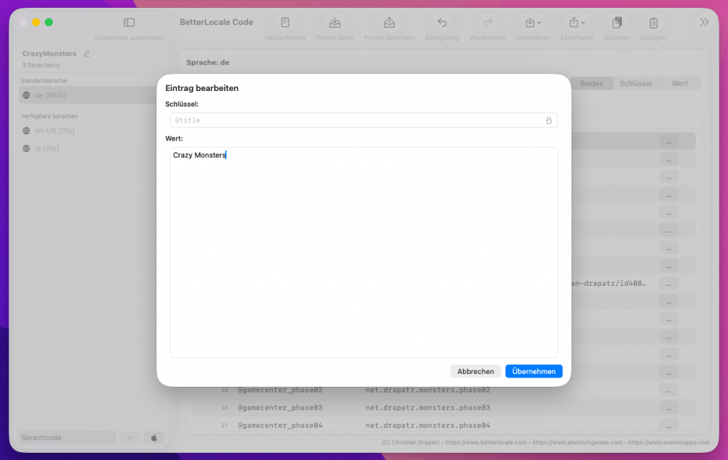Click the Neues Projekt toolbar icon

click(x=285, y=23)
